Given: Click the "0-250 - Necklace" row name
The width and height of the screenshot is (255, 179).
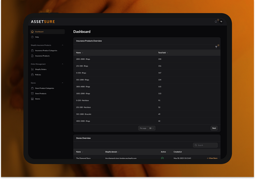Looking at the screenshot, I should (82, 100).
